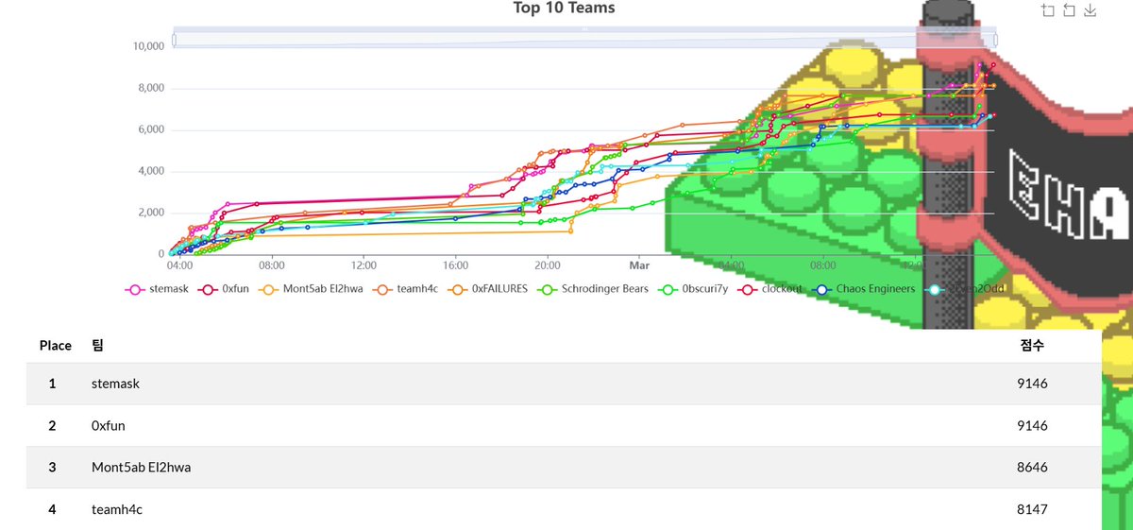Click the '점수' column header
Screen dimensions: 1133x530
(x=1033, y=346)
